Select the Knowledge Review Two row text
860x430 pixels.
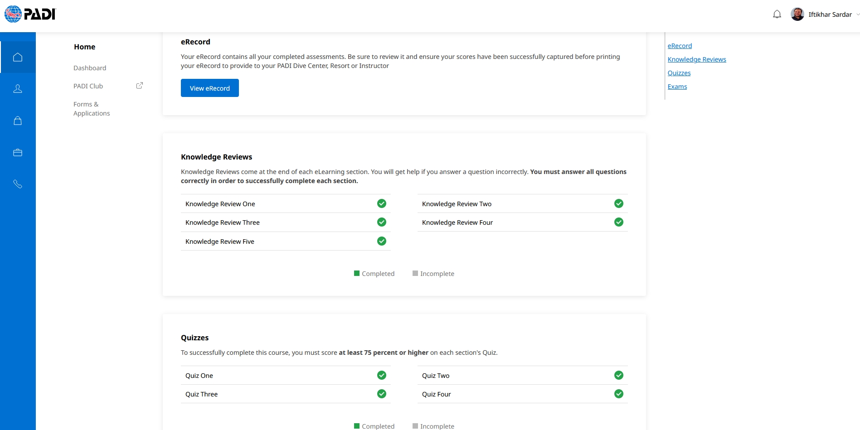[457, 204]
